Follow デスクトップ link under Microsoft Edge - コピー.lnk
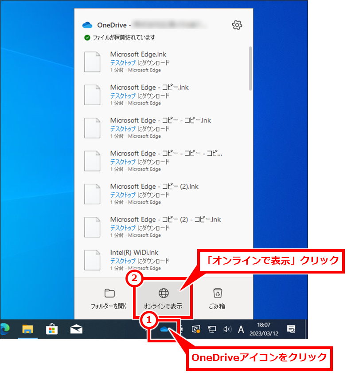Image resolution: width=347 pixels, height=373 pixels. pos(123,96)
